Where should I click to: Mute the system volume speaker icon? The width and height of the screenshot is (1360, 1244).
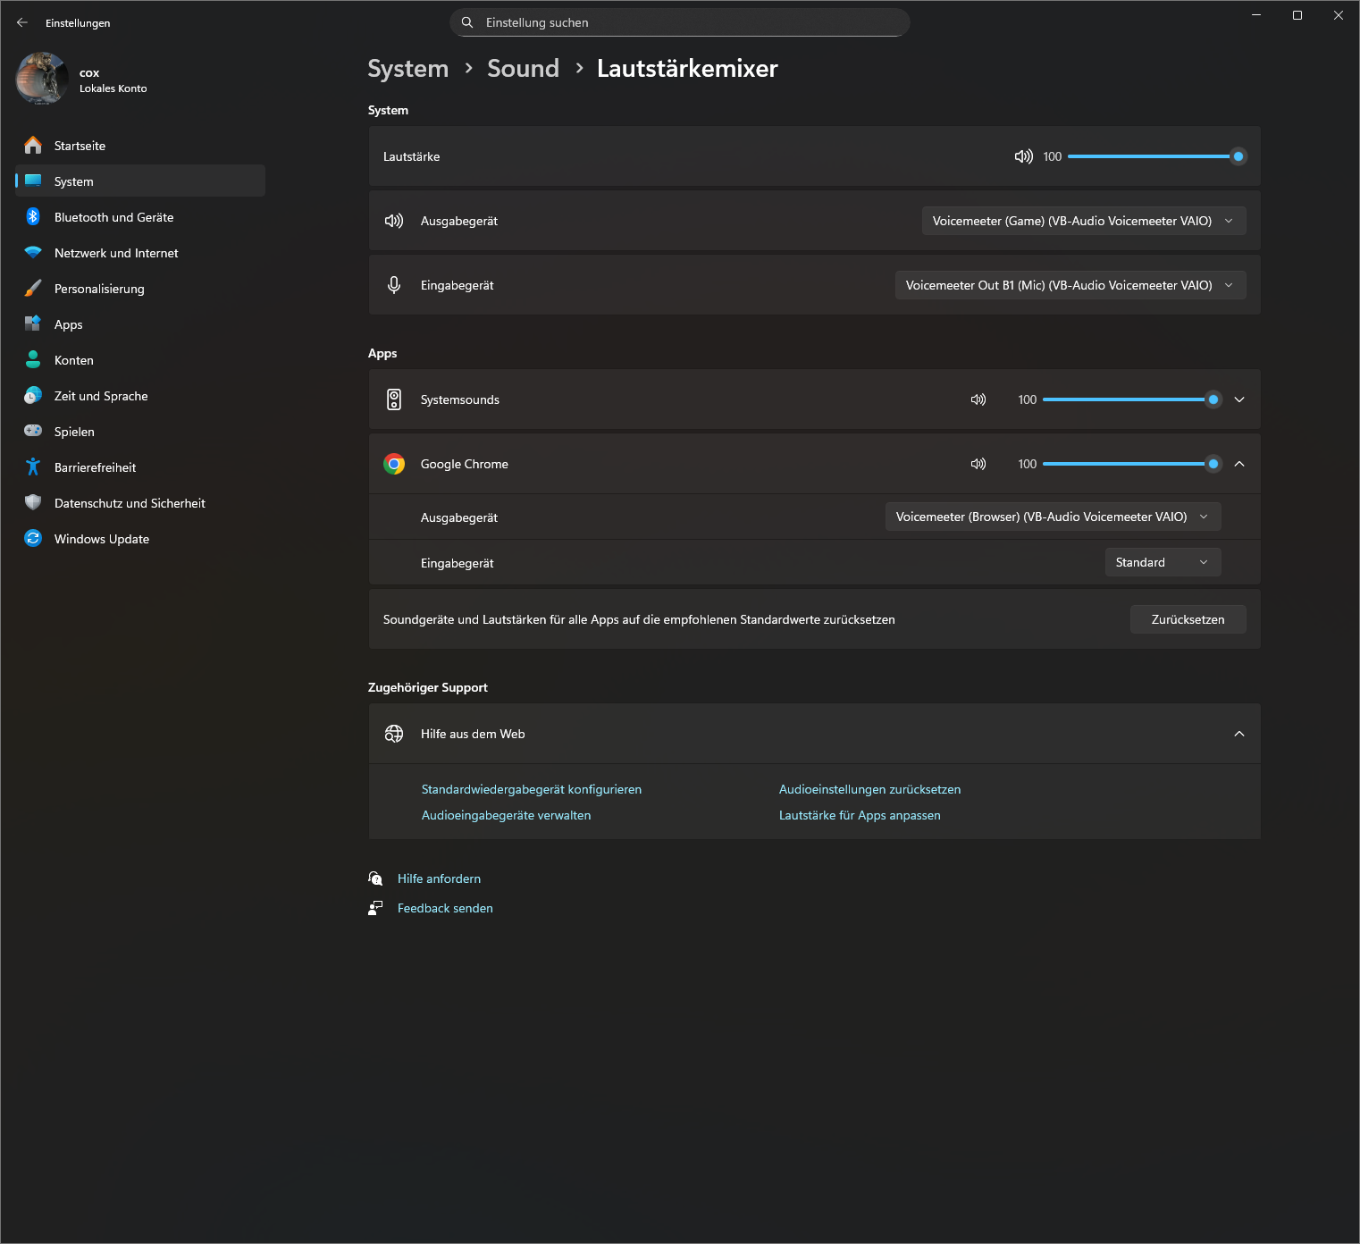point(1023,156)
